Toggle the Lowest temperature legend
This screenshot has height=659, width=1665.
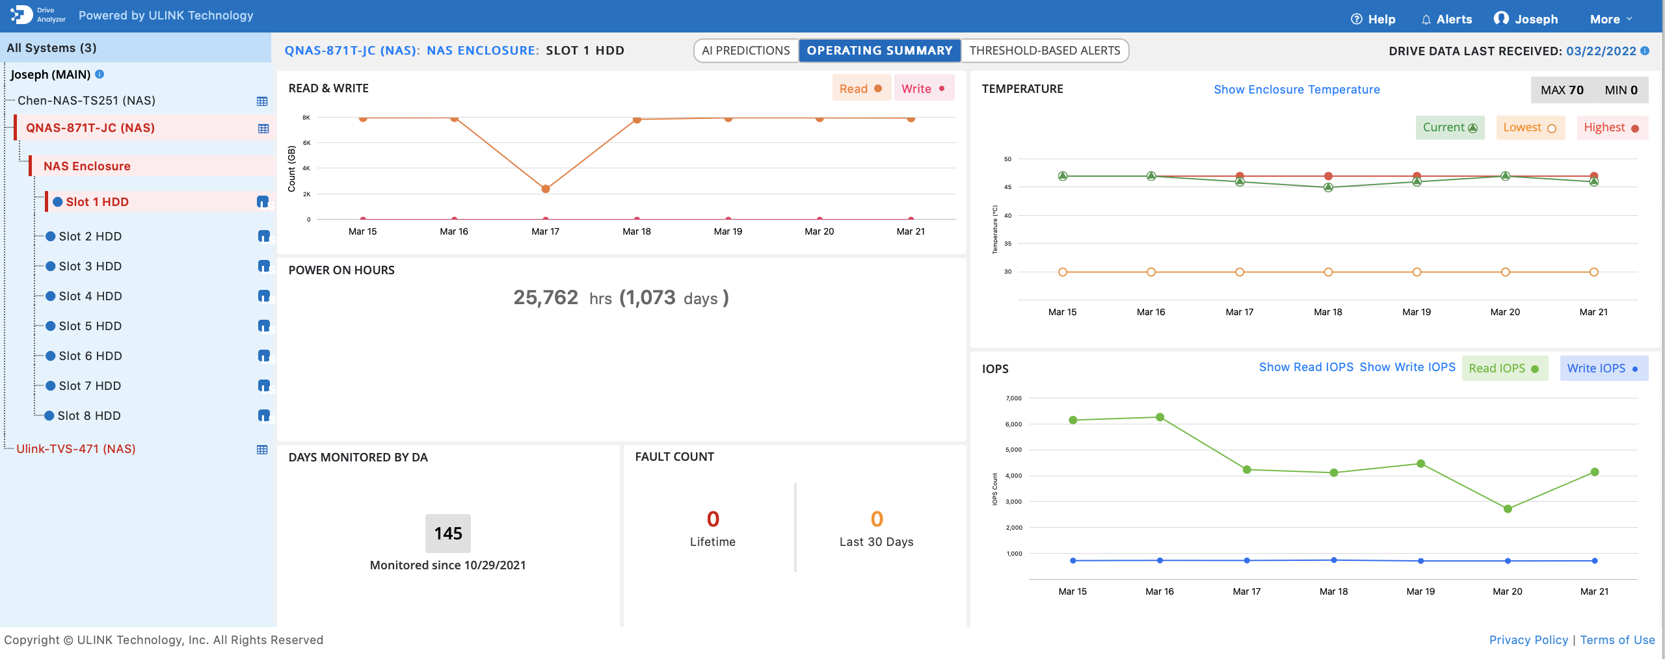[x=1529, y=127]
